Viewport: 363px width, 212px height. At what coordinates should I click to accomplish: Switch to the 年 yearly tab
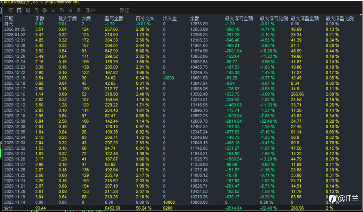click(53, 10)
